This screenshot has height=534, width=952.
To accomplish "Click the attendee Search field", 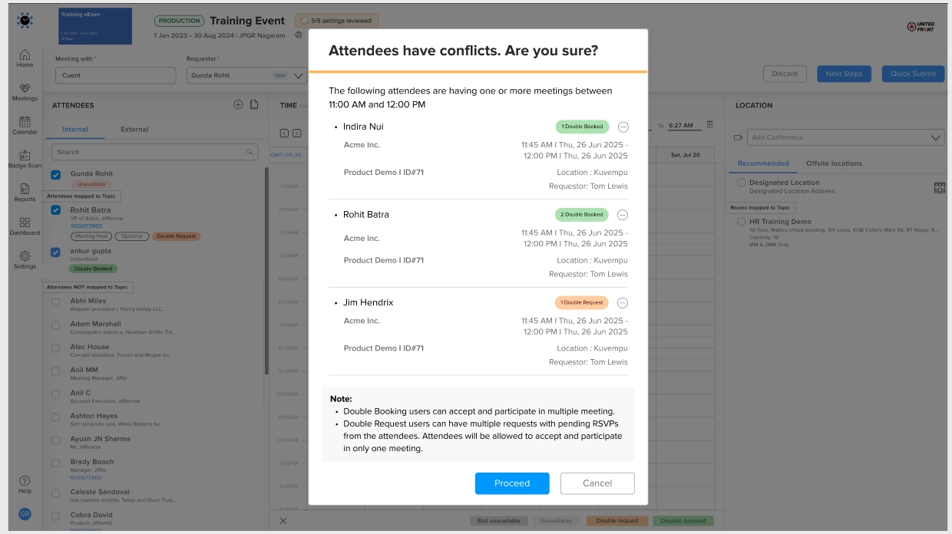I will coord(155,152).
